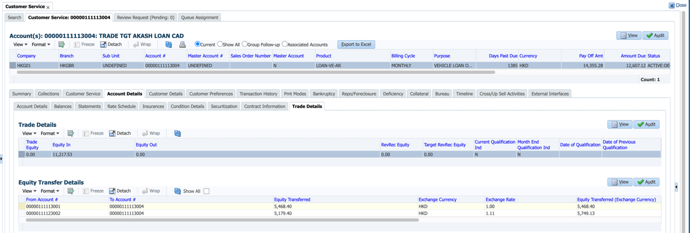Screen dimensions: 690x233
Task: Click View button in Trade Details section
Action: [620, 124]
